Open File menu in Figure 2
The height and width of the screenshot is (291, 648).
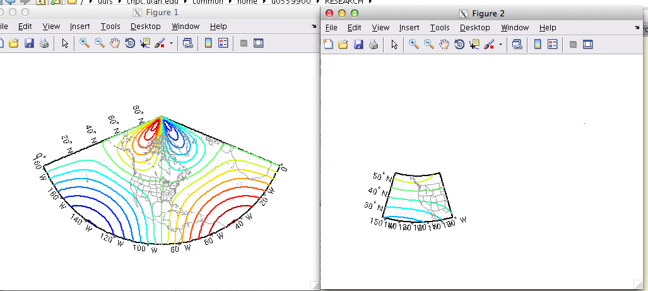pyautogui.click(x=331, y=27)
